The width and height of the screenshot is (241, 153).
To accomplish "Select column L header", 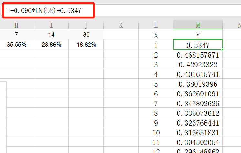I will point(156,25).
